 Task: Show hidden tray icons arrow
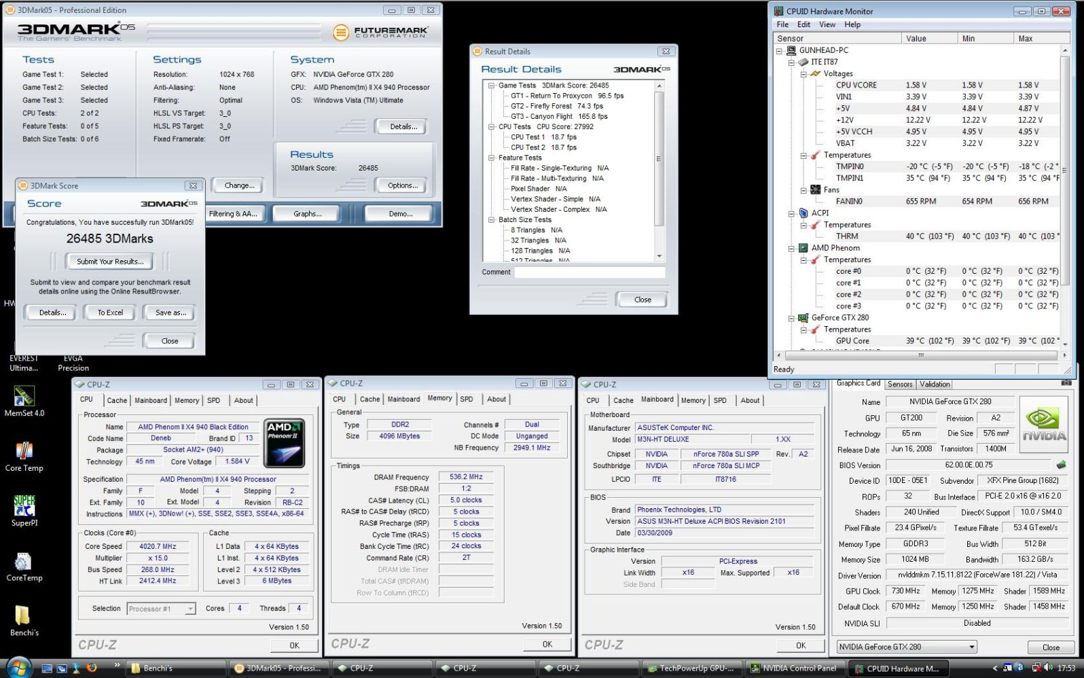tap(996, 668)
